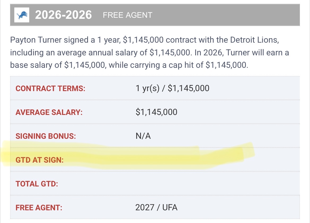Viewport: 310px width, 223px height.
Task: Click the CONTRACT TERMS label
Action: (50, 88)
